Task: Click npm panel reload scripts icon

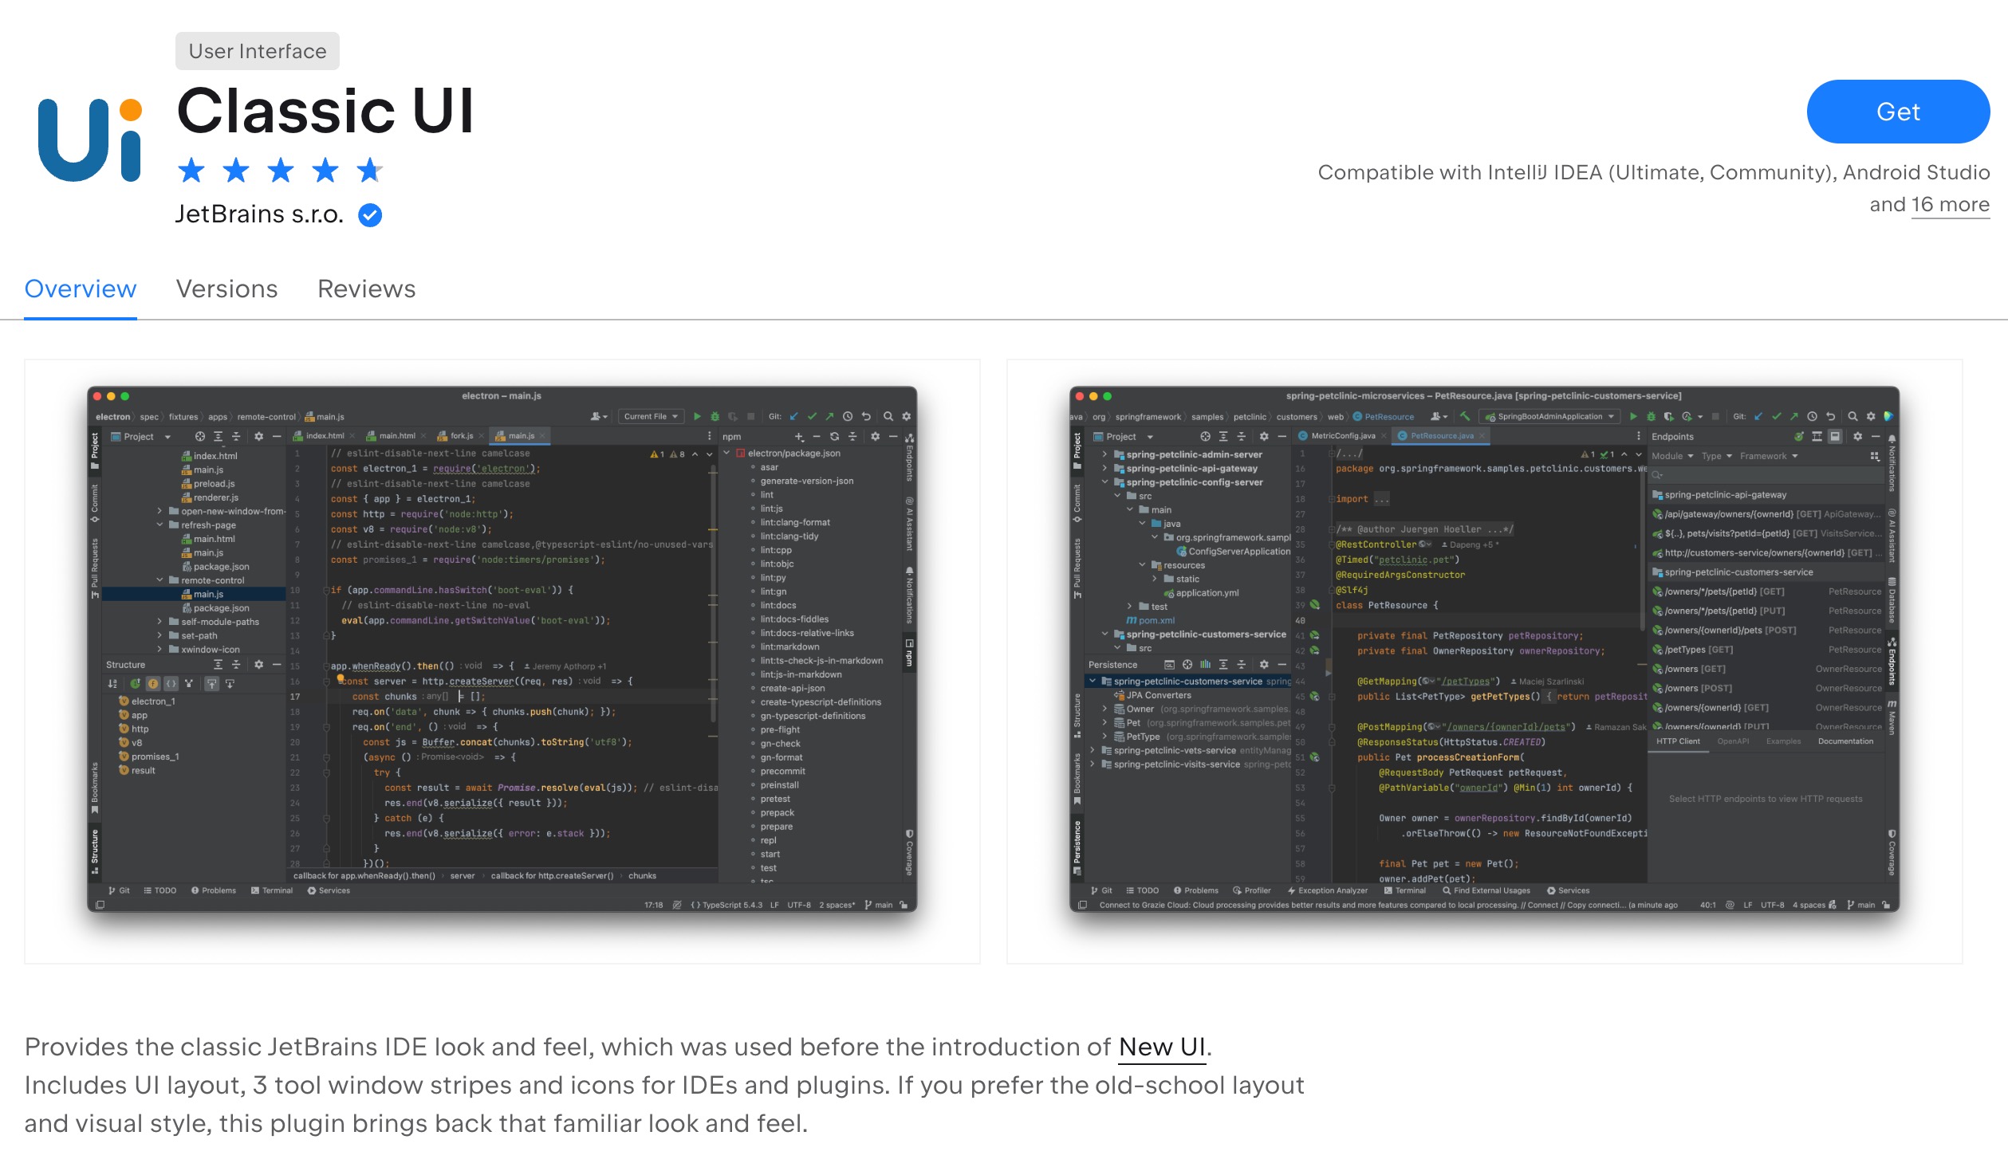Action: click(x=834, y=437)
